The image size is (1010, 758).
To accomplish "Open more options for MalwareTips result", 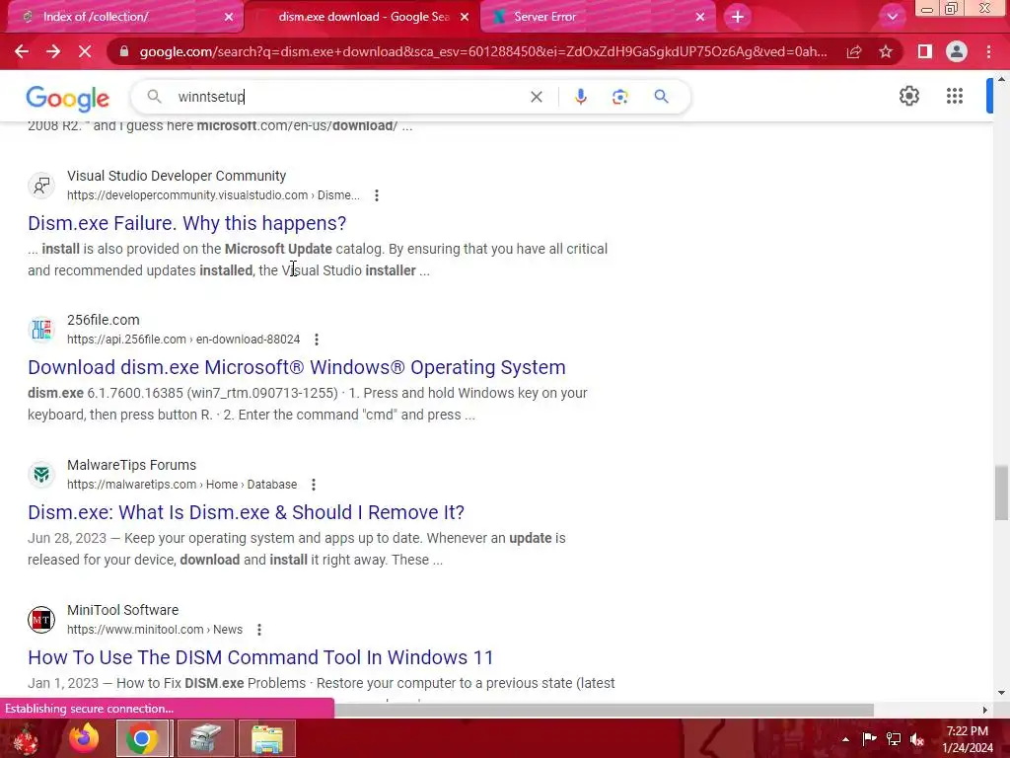I will [314, 485].
